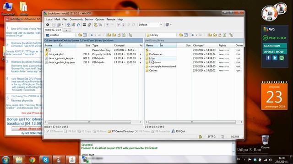Open the Help menu

(x=120, y=19)
